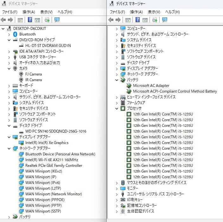Collapse カメラ node
Image resolution: width=223 pixels, height=222 pixels.
coord(9,69)
